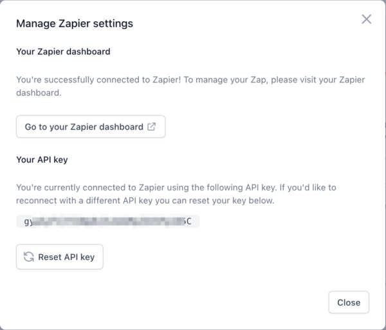This screenshot has width=386, height=330.
Task: Click the trailing 'C' of API key
Action: coord(188,221)
